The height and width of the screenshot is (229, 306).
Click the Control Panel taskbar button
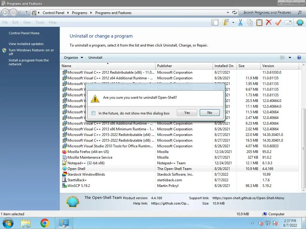pyautogui.click(x=64, y=223)
